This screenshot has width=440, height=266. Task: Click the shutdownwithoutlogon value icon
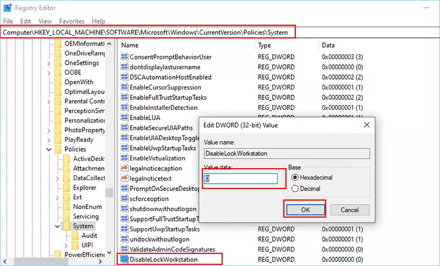[124, 209]
